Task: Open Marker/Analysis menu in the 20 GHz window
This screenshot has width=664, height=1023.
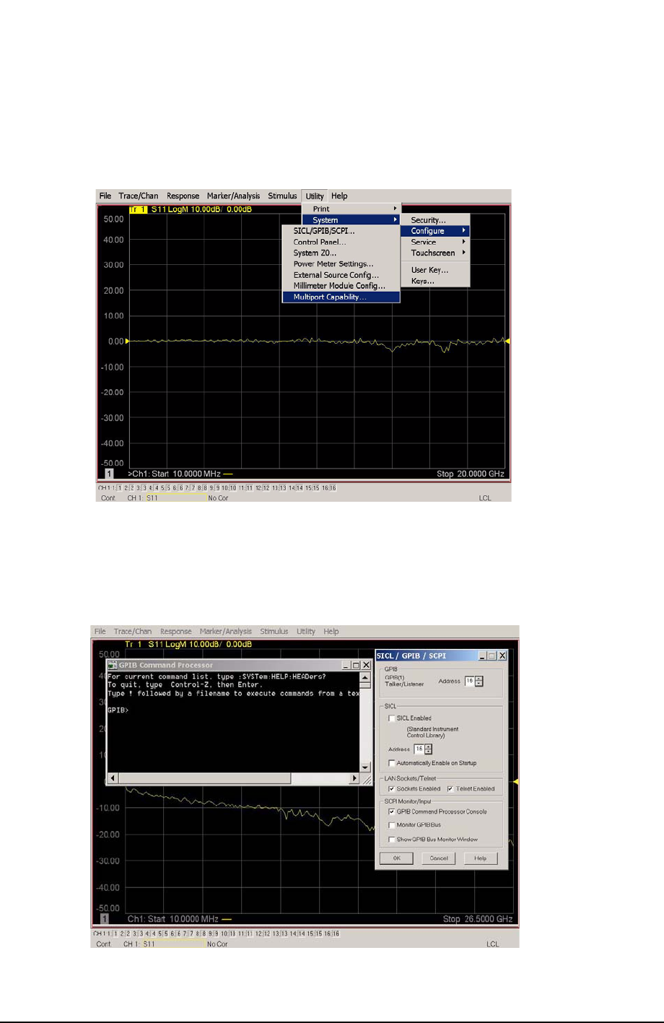Action: (233, 196)
